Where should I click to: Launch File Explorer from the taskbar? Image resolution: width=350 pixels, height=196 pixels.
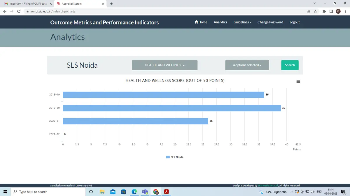pos(102,192)
